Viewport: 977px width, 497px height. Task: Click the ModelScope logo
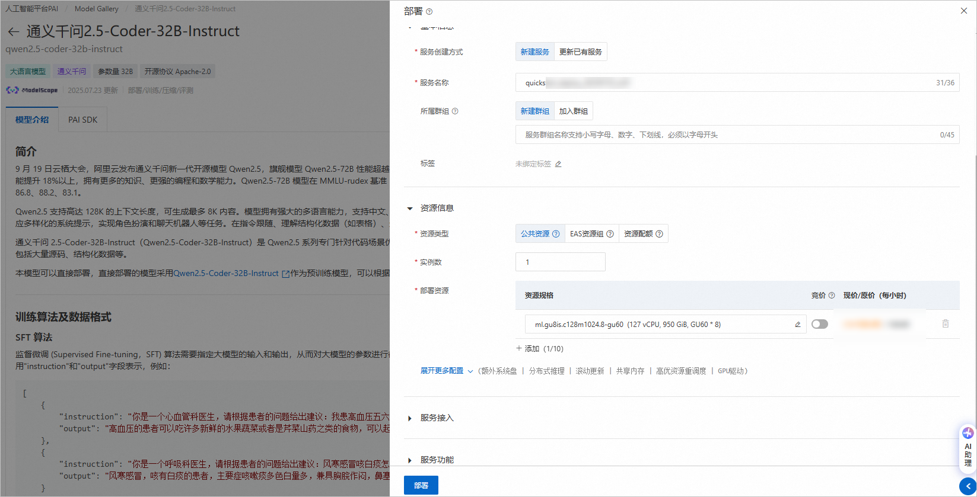pos(32,90)
